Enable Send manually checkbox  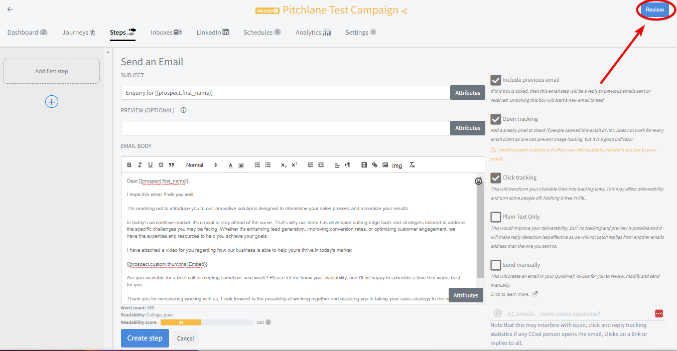(496, 265)
